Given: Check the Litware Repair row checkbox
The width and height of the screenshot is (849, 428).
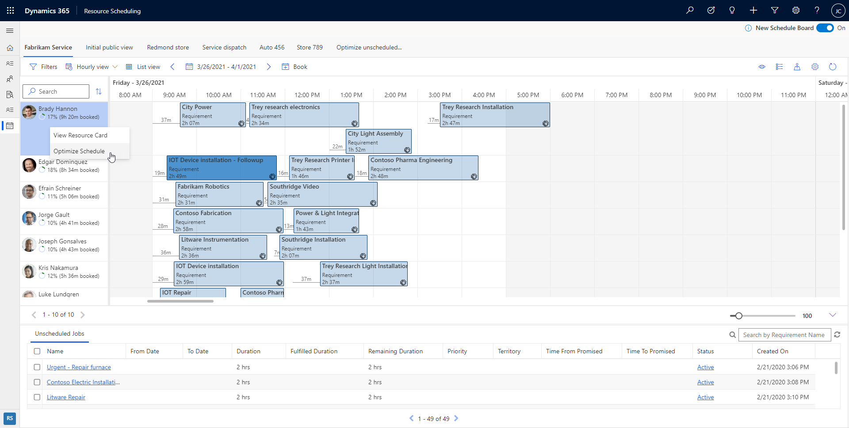Looking at the screenshot, I should [37, 397].
